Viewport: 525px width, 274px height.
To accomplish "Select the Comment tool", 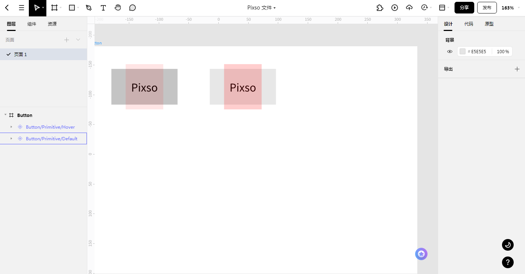I will [133, 8].
